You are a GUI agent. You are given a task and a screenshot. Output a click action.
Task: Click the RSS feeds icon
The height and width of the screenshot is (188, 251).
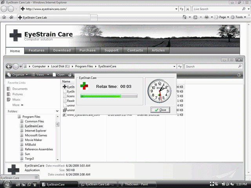click(195, 17)
